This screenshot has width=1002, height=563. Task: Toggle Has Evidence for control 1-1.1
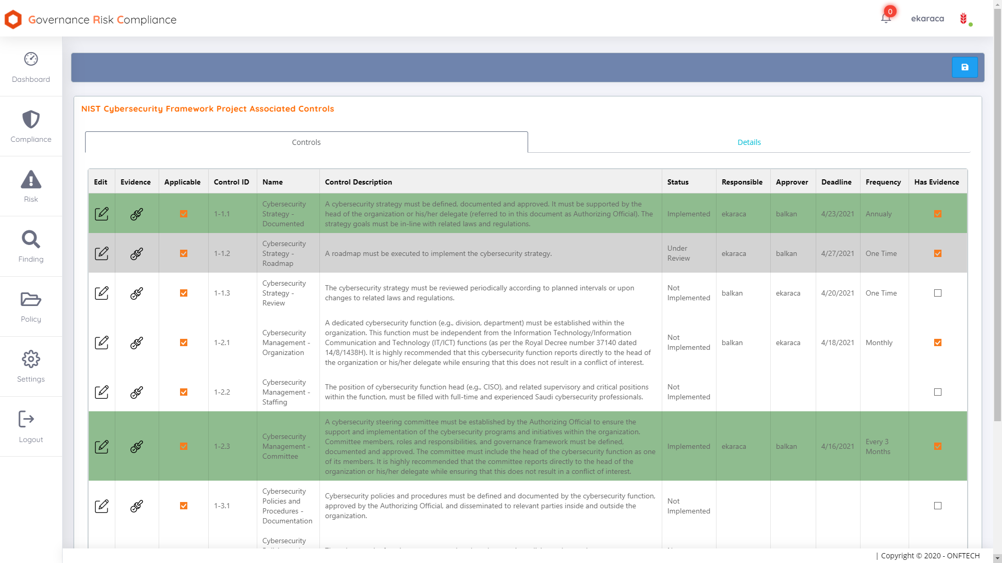pos(938,214)
